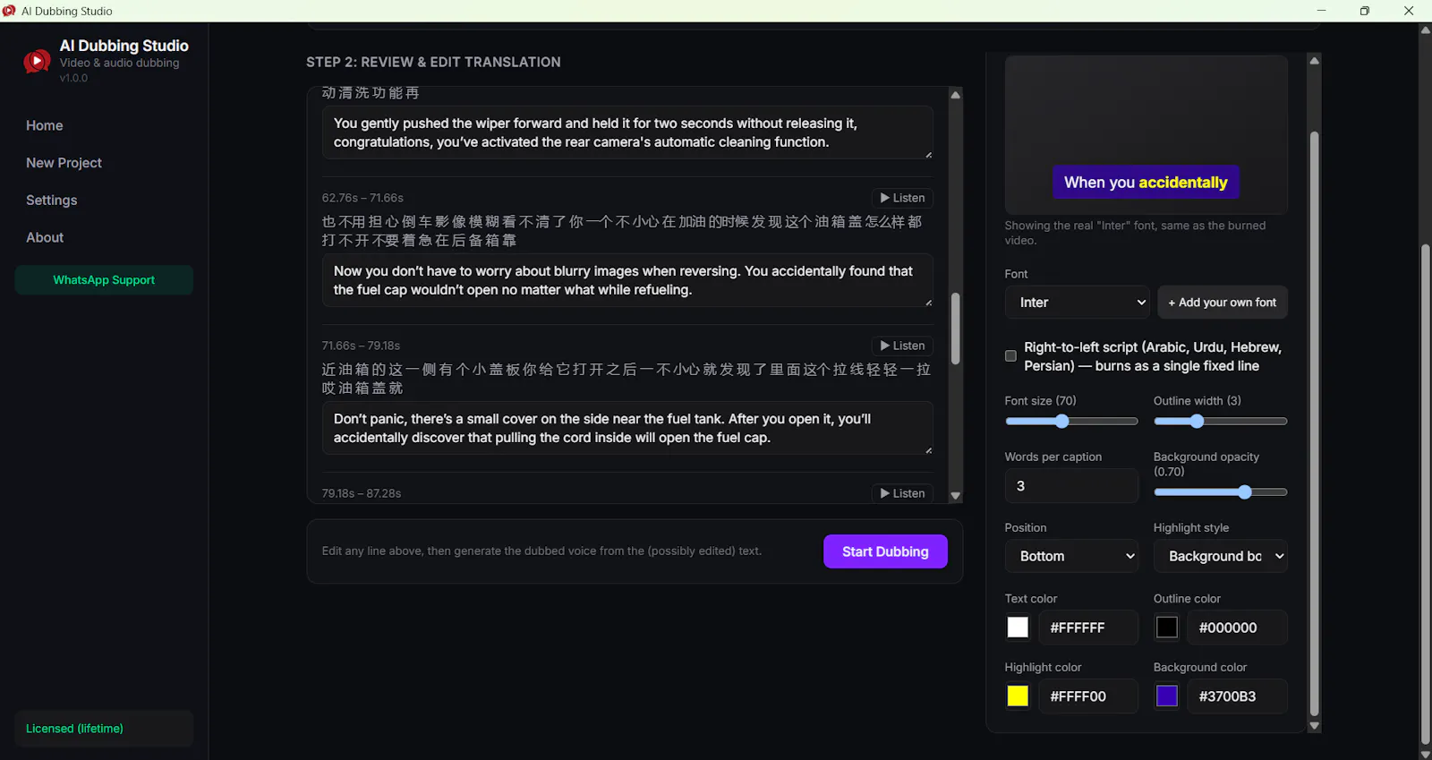Screen dimensions: 1432x760
Task: Click the style panel scrollbar thumb
Action: pos(1314,424)
